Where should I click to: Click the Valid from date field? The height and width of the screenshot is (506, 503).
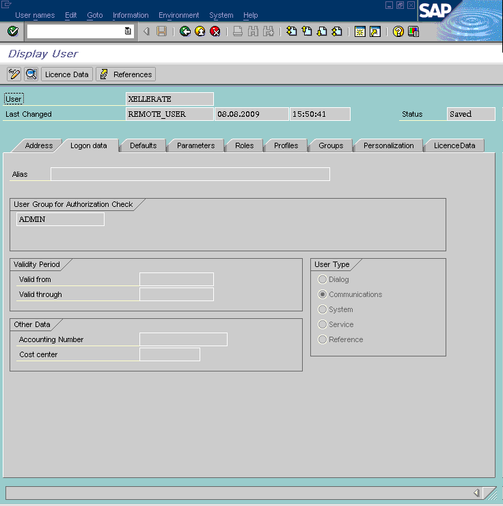[x=176, y=279]
